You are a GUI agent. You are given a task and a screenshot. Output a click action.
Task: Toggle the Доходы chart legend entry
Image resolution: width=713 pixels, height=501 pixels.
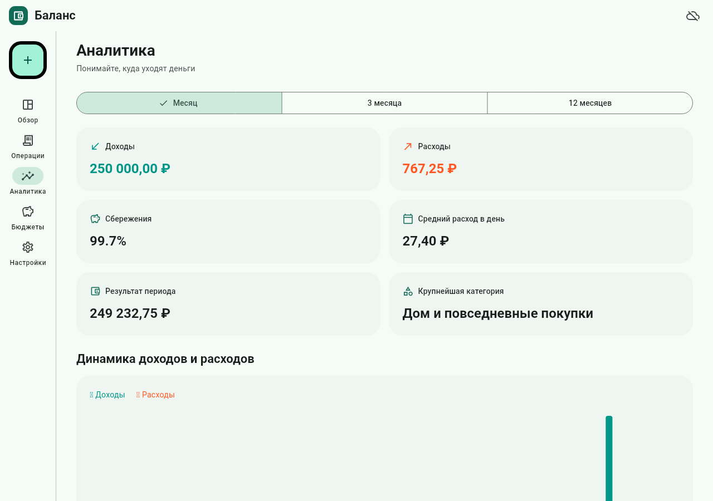(108, 395)
